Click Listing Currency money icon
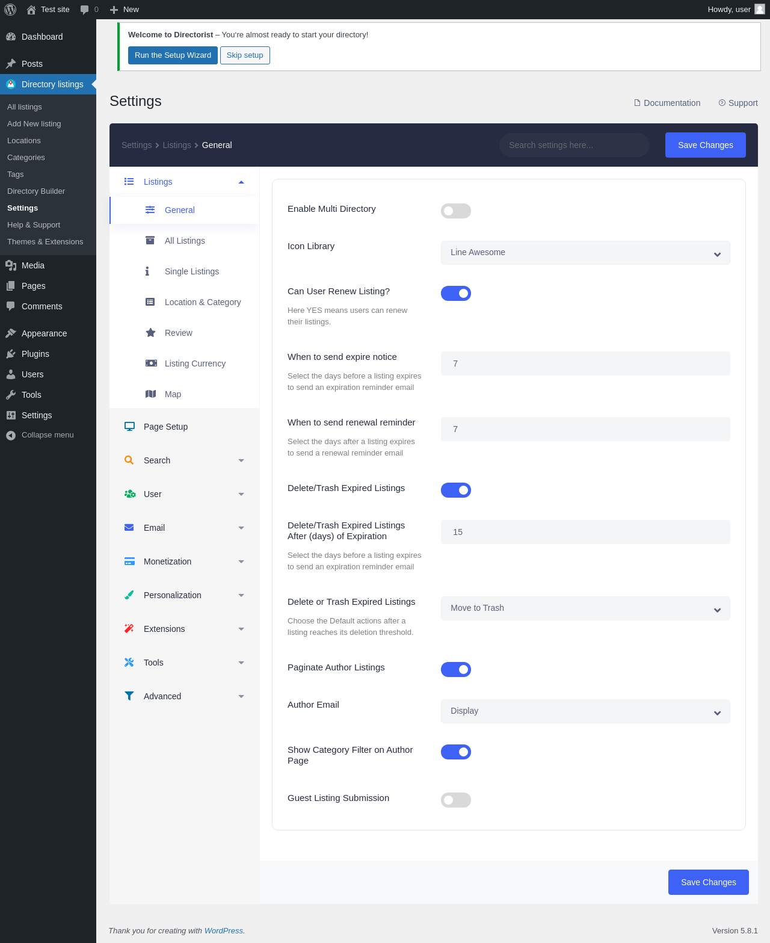770x943 pixels. pyautogui.click(x=151, y=363)
